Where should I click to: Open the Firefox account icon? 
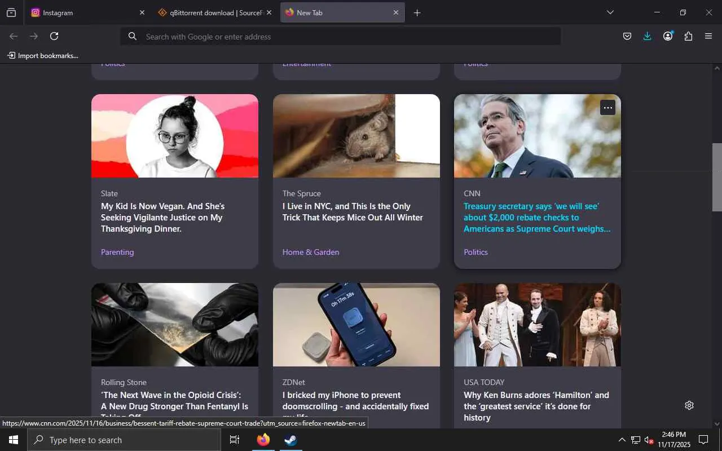[668, 36]
